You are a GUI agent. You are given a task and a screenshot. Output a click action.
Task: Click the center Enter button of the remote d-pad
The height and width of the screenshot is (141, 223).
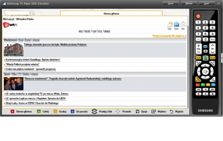pyautogui.click(x=205, y=72)
